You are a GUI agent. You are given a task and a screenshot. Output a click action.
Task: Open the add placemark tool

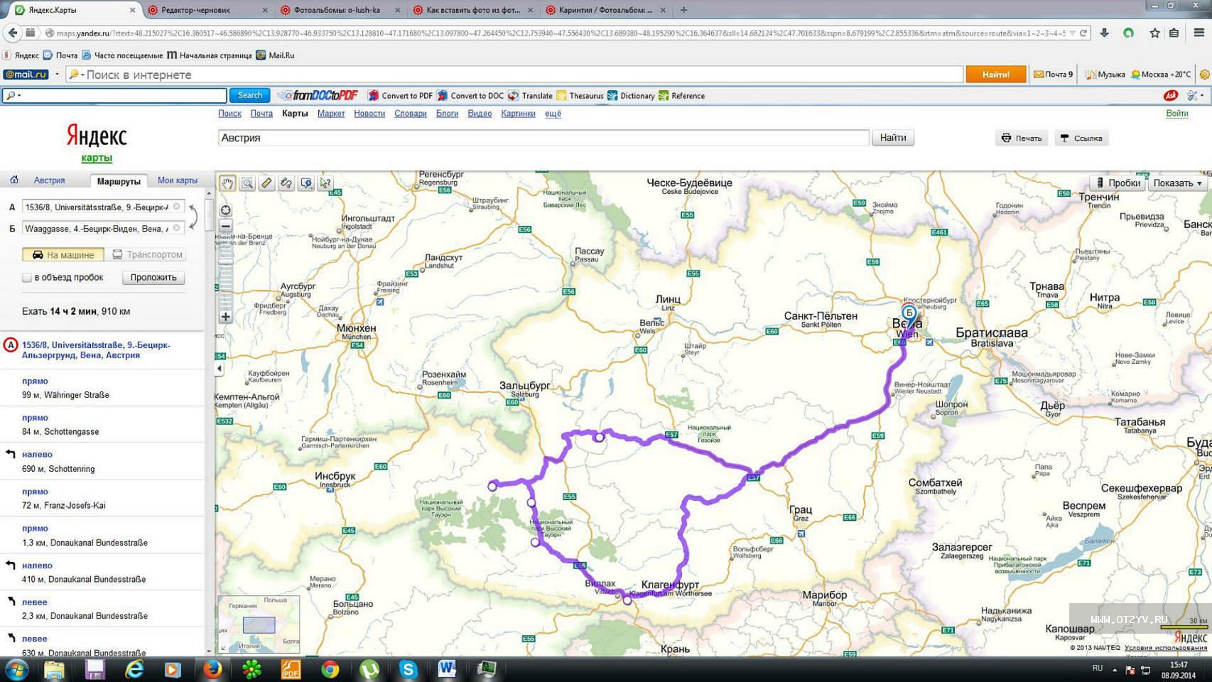coord(306,183)
